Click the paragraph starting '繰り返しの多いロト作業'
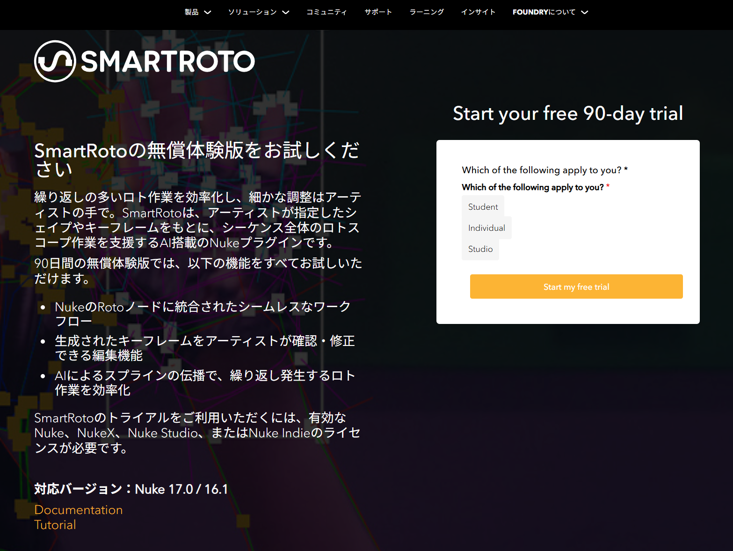 coord(198,220)
